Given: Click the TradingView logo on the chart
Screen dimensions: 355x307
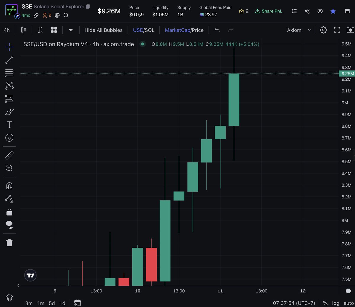Looking at the screenshot, I should pos(30,275).
